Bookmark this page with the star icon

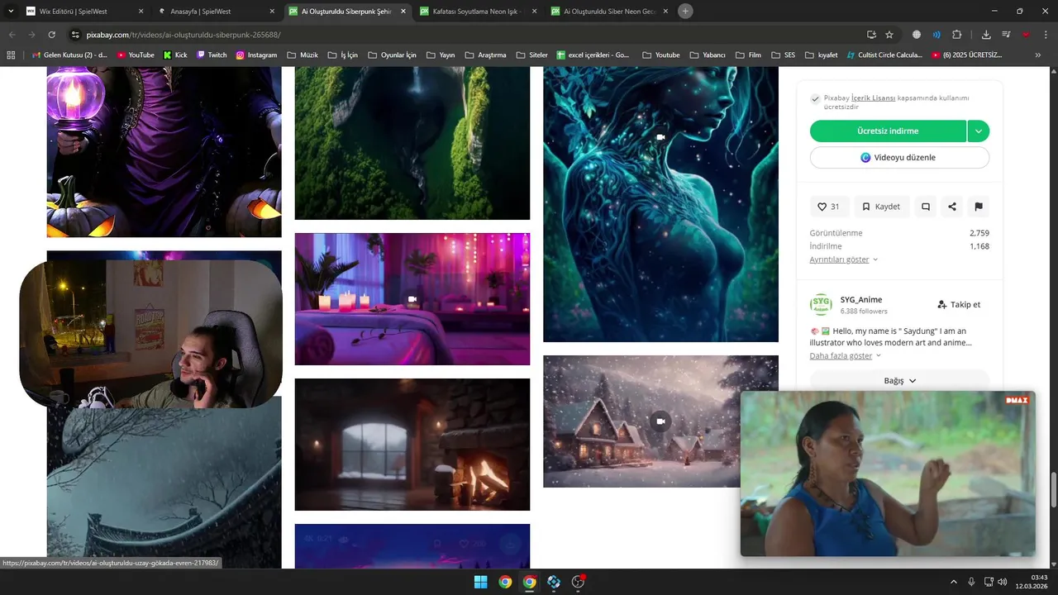pyautogui.click(x=889, y=35)
